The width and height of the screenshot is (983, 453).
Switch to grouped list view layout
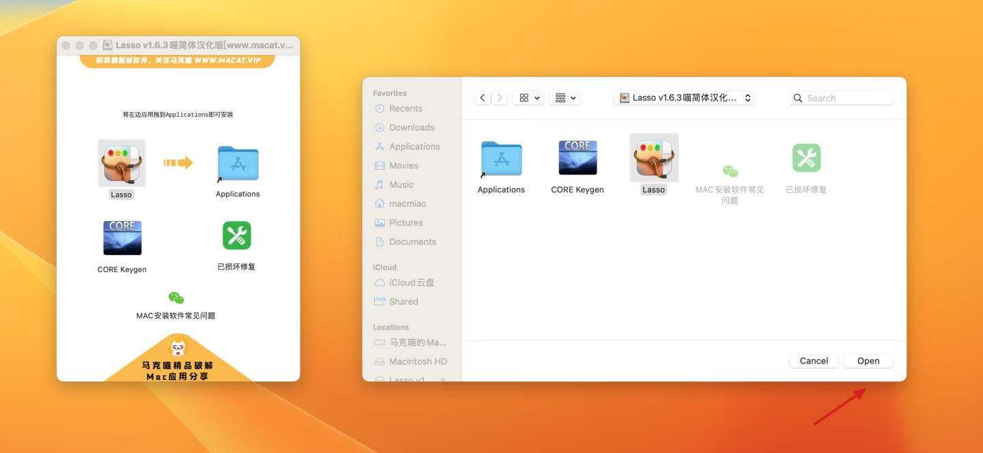(x=560, y=98)
